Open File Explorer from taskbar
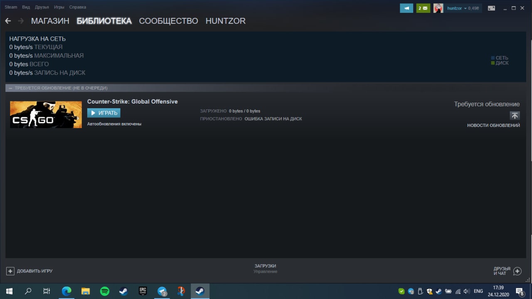Screen dimensions: 532x299 click(x=85, y=291)
